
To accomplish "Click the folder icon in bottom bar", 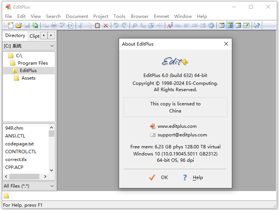I will click(6, 196).
